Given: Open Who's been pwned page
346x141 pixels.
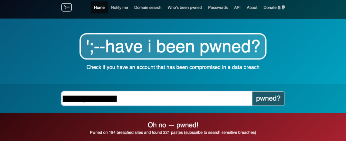Looking at the screenshot, I should pos(185,7).
